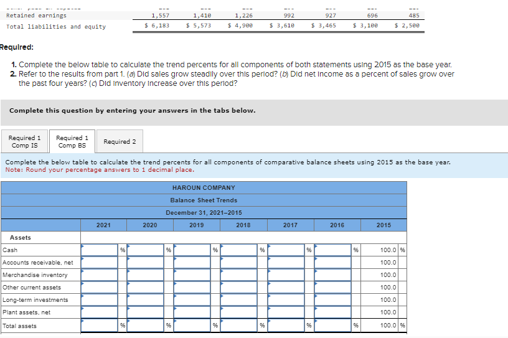Click the 2018 column header

[x=243, y=225]
